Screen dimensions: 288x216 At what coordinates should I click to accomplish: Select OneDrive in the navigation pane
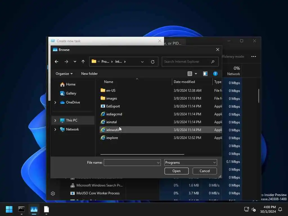73,102
